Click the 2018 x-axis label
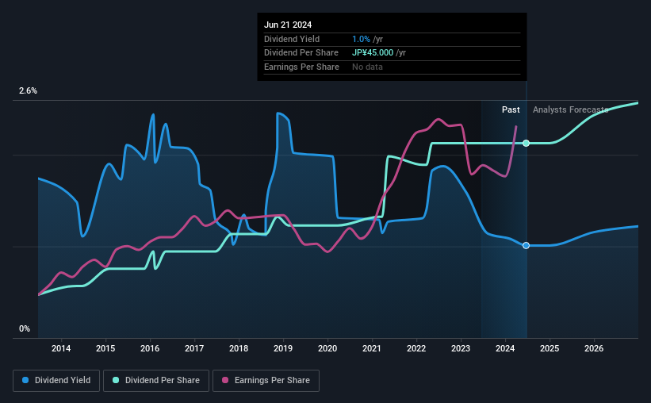The height and width of the screenshot is (403, 651). [x=239, y=348]
